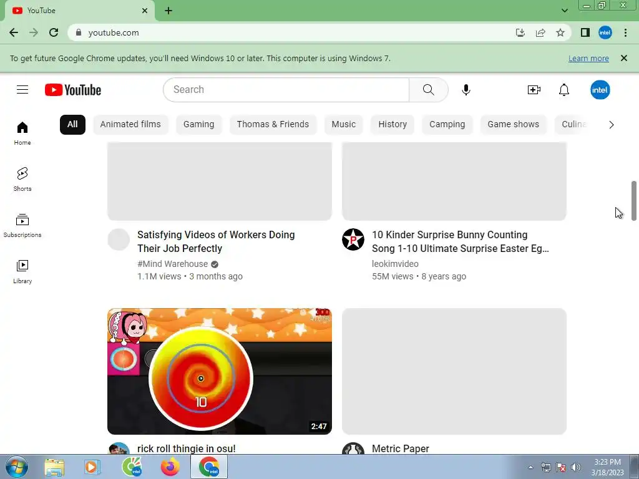
Task: Click the Kinder Surprise placeholder thumbnail
Action: coord(454,181)
